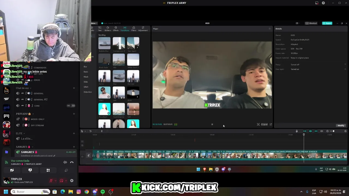Toggle Discord deafen headphones
The width and height of the screenshot is (349, 196).
tap(61, 180)
